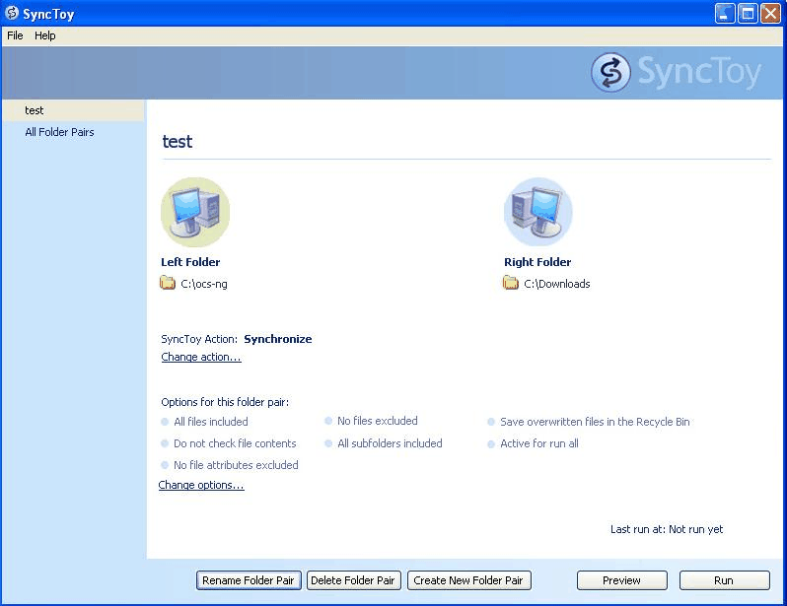Viewport: 787px width, 606px height.
Task: Click 'All subfolders included' option text
Action: tap(390, 443)
